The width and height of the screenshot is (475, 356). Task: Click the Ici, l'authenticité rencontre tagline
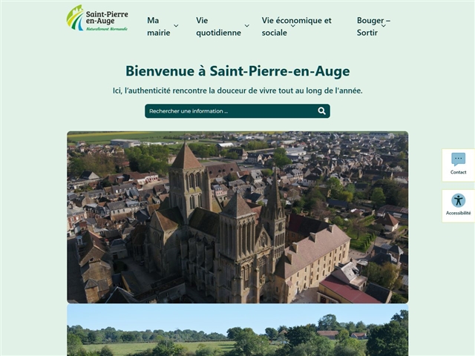(x=237, y=90)
